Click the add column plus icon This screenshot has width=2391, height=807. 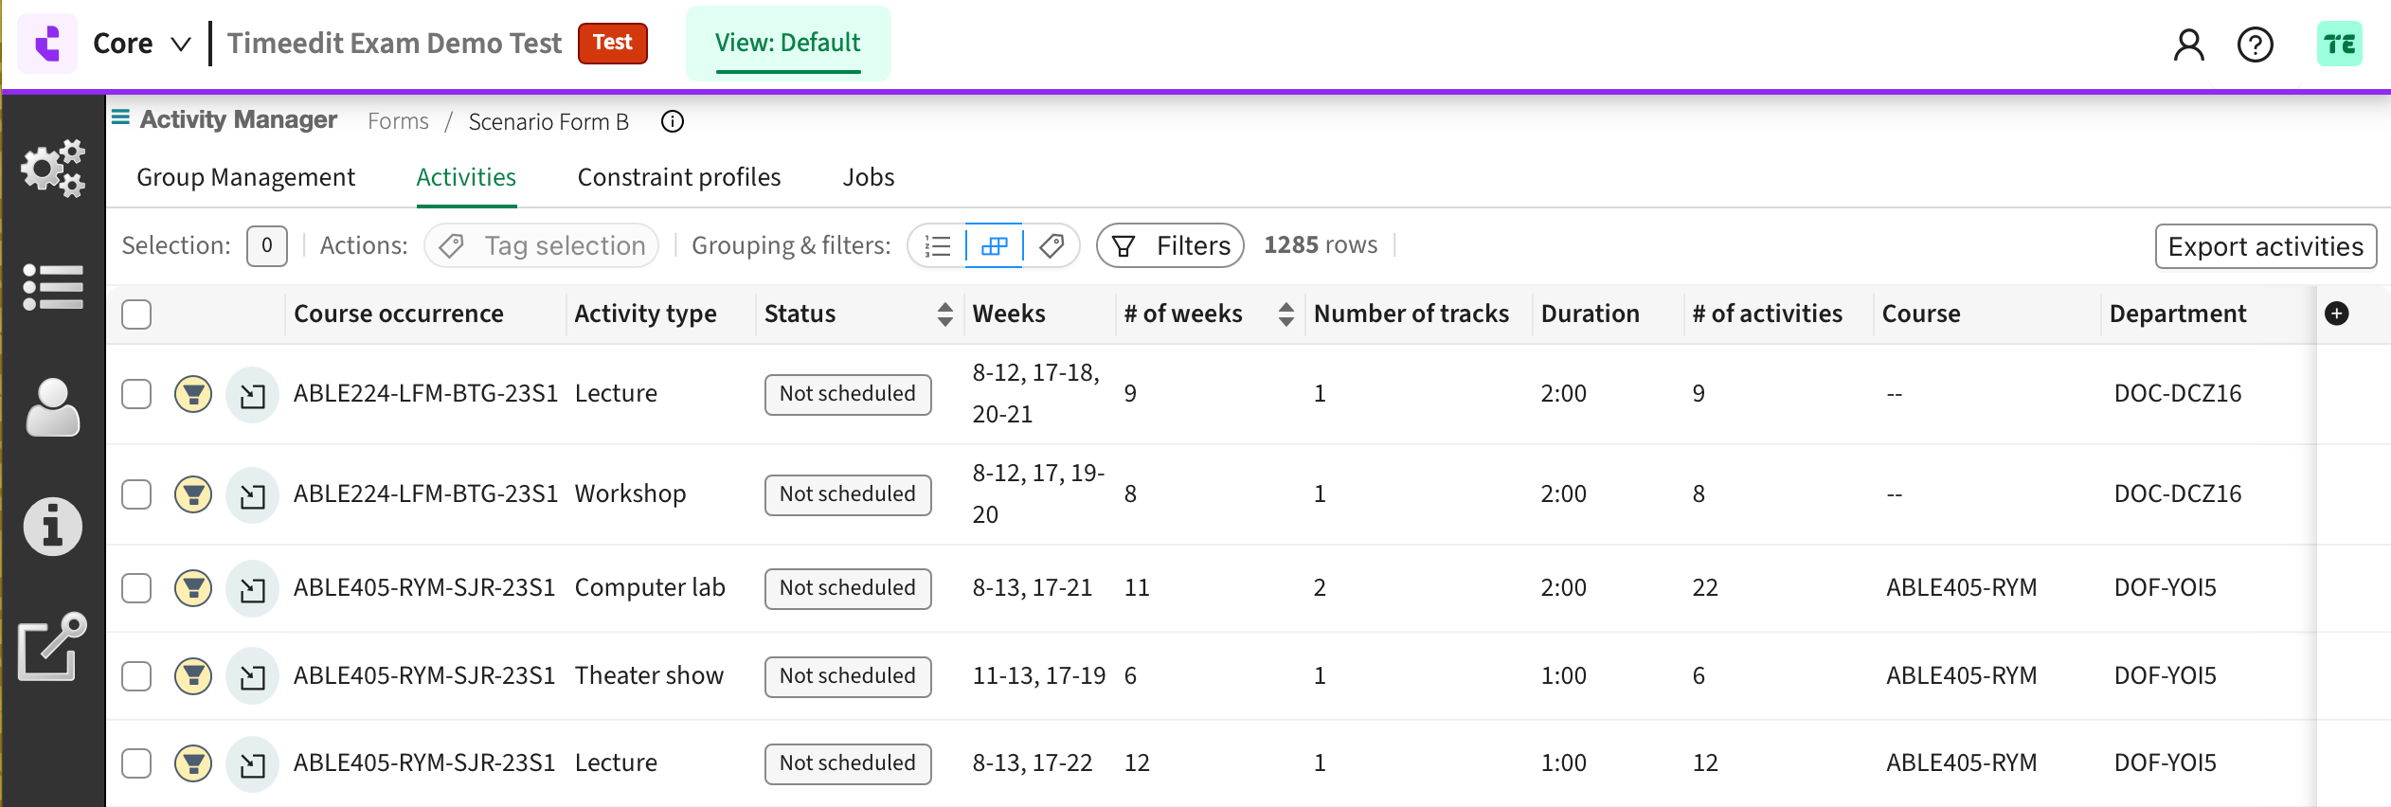coord(2336,314)
